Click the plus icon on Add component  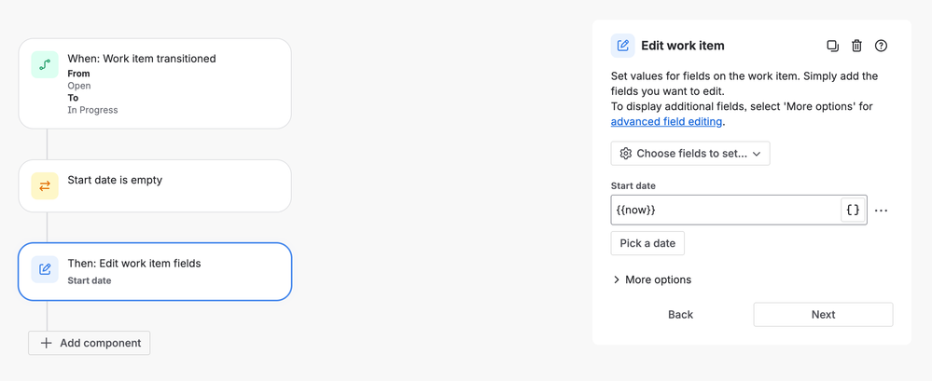click(46, 343)
